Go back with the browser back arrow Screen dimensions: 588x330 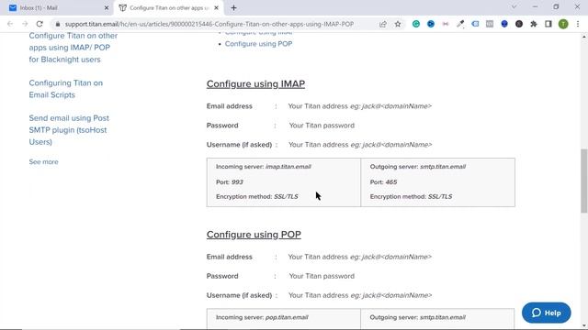pos(10,24)
